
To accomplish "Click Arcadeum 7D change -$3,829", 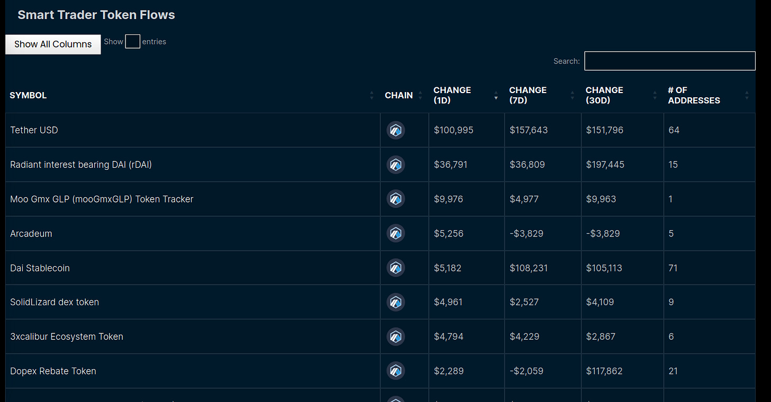I will (526, 233).
